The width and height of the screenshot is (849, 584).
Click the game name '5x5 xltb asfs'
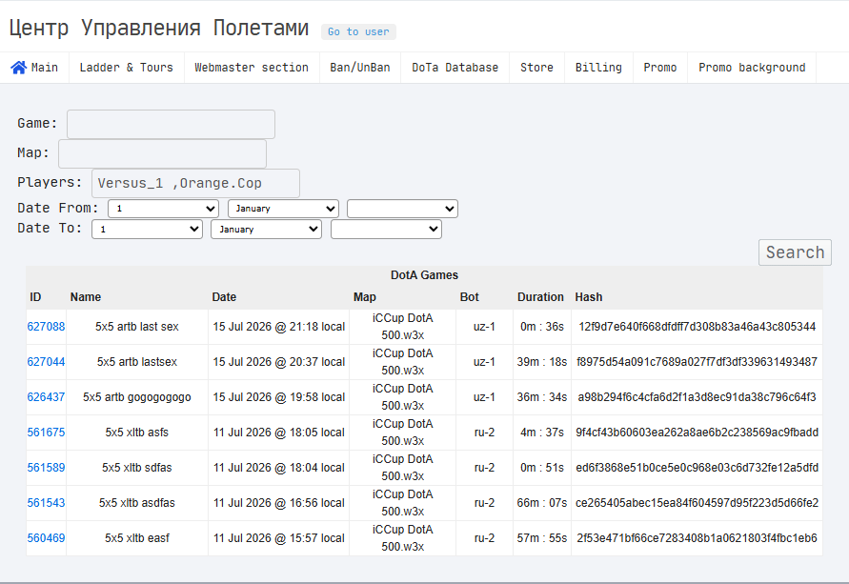pyautogui.click(x=137, y=432)
